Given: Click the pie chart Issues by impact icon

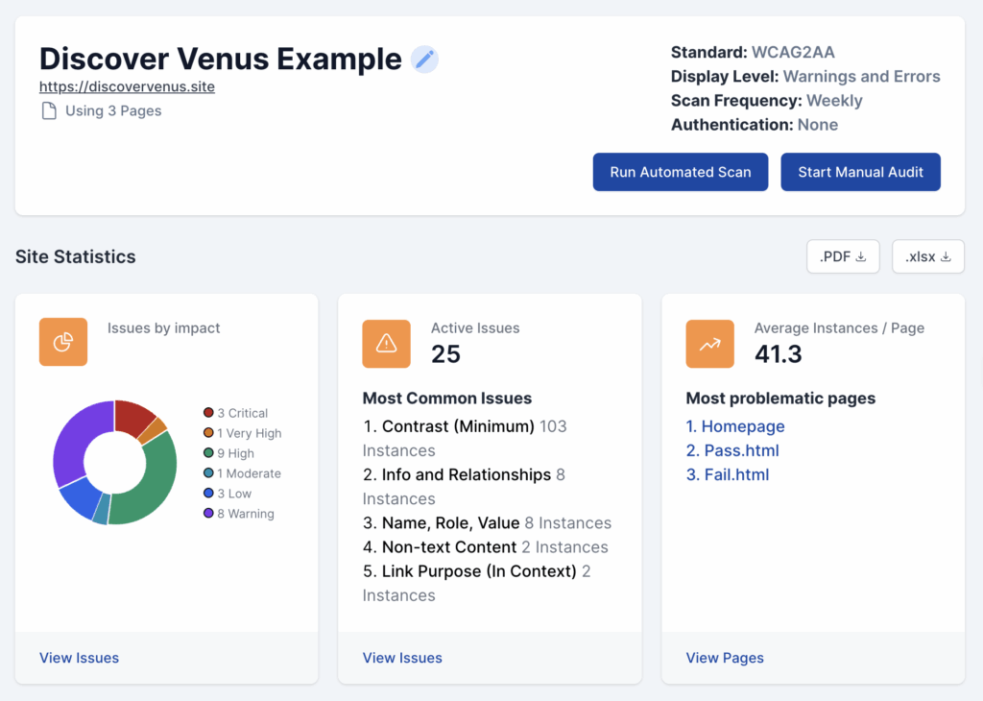Looking at the screenshot, I should pos(63,342).
